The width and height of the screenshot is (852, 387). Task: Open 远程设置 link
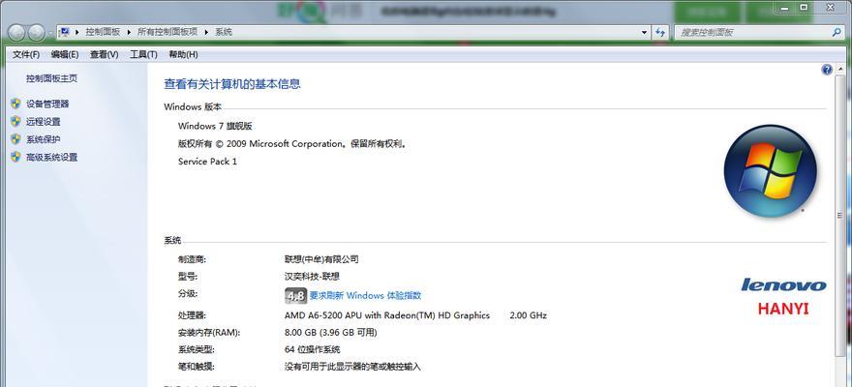44,122
